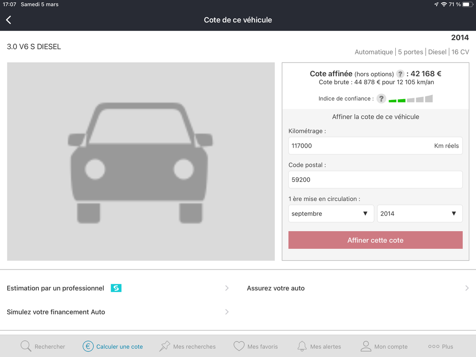Open the month dropdown showing septembre
The image size is (476, 357).
(x=331, y=214)
